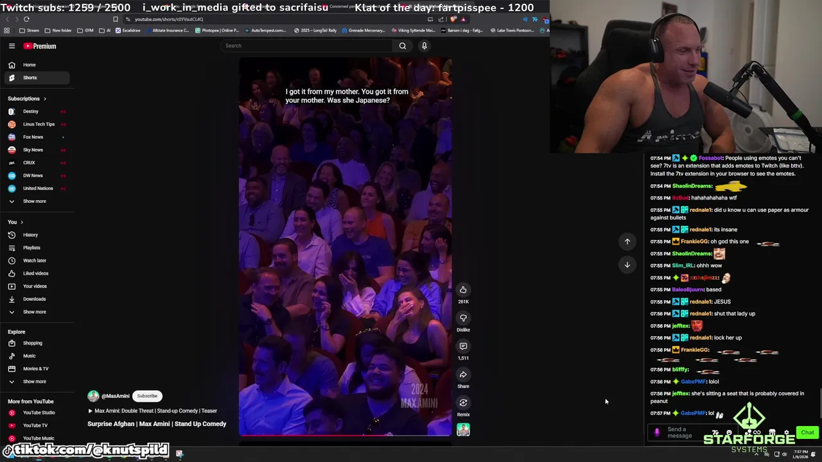The height and width of the screenshot is (462, 822).
Task: Open the Remix option
Action: [x=463, y=403]
